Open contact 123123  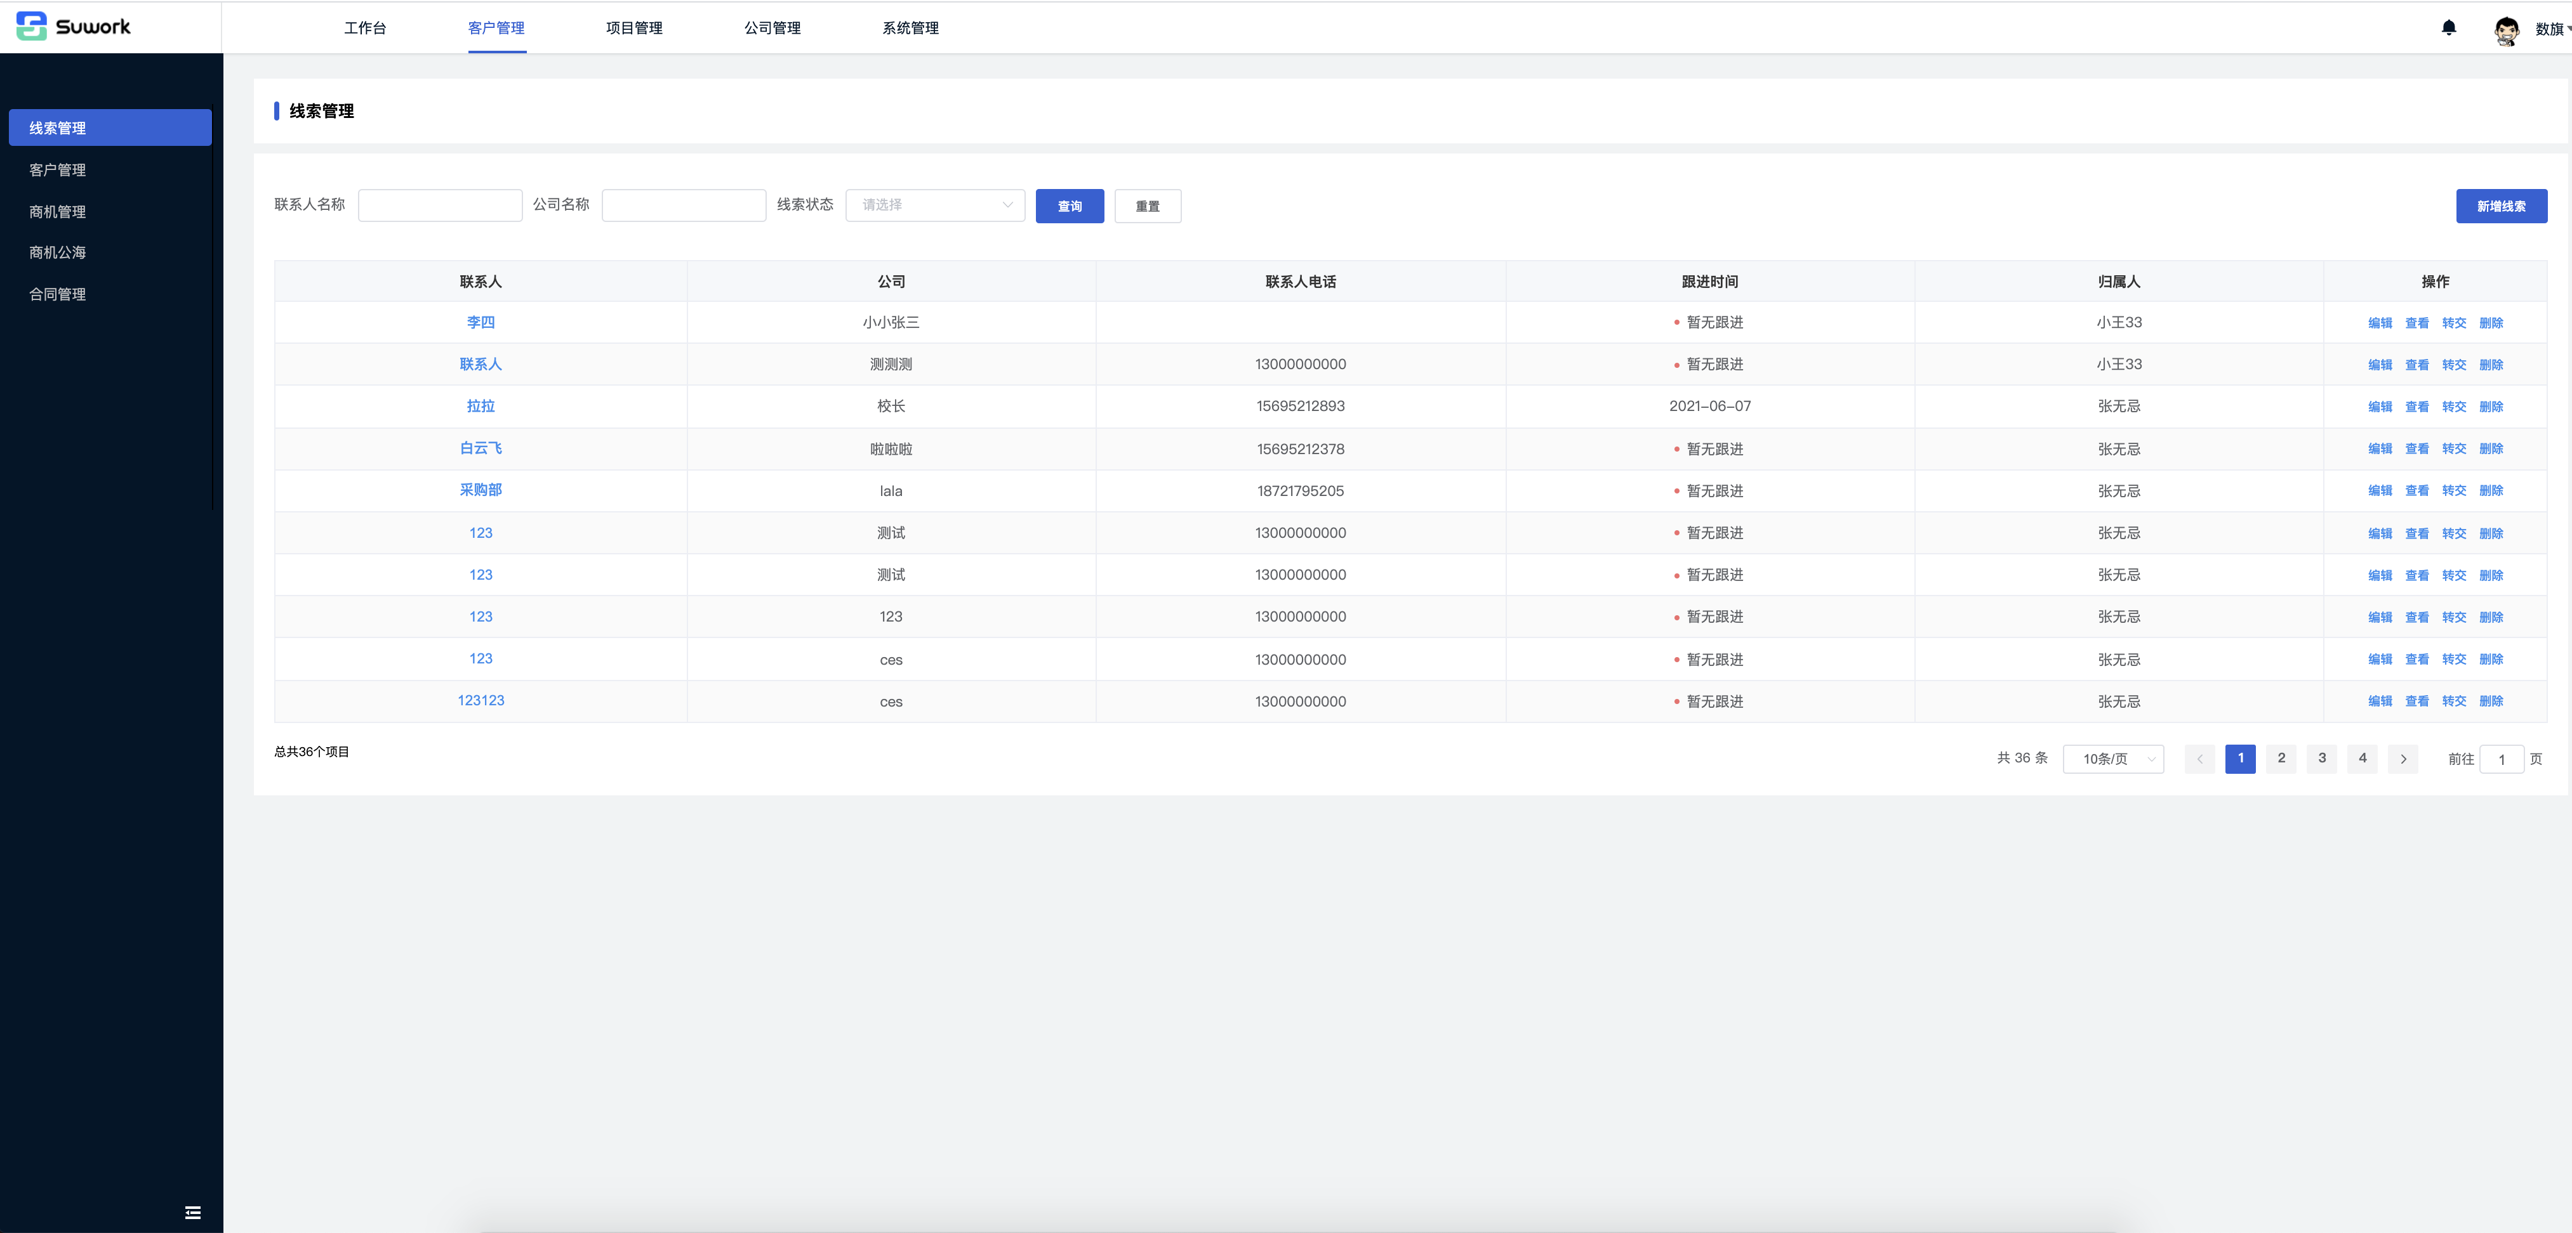click(481, 700)
